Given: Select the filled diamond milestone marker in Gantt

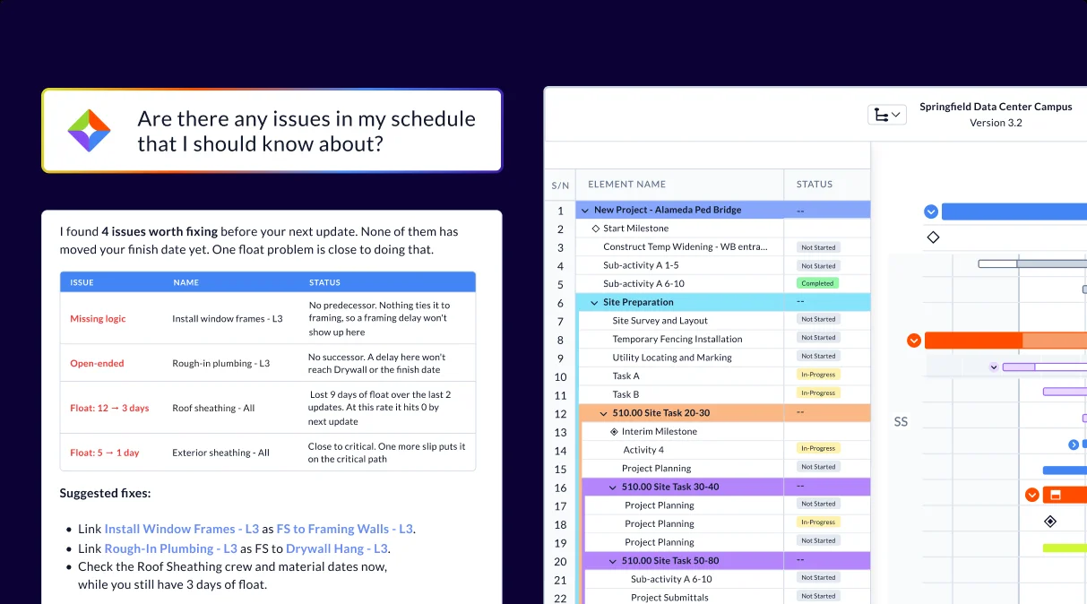Looking at the screenshot, I should [x=1050, y=521].
